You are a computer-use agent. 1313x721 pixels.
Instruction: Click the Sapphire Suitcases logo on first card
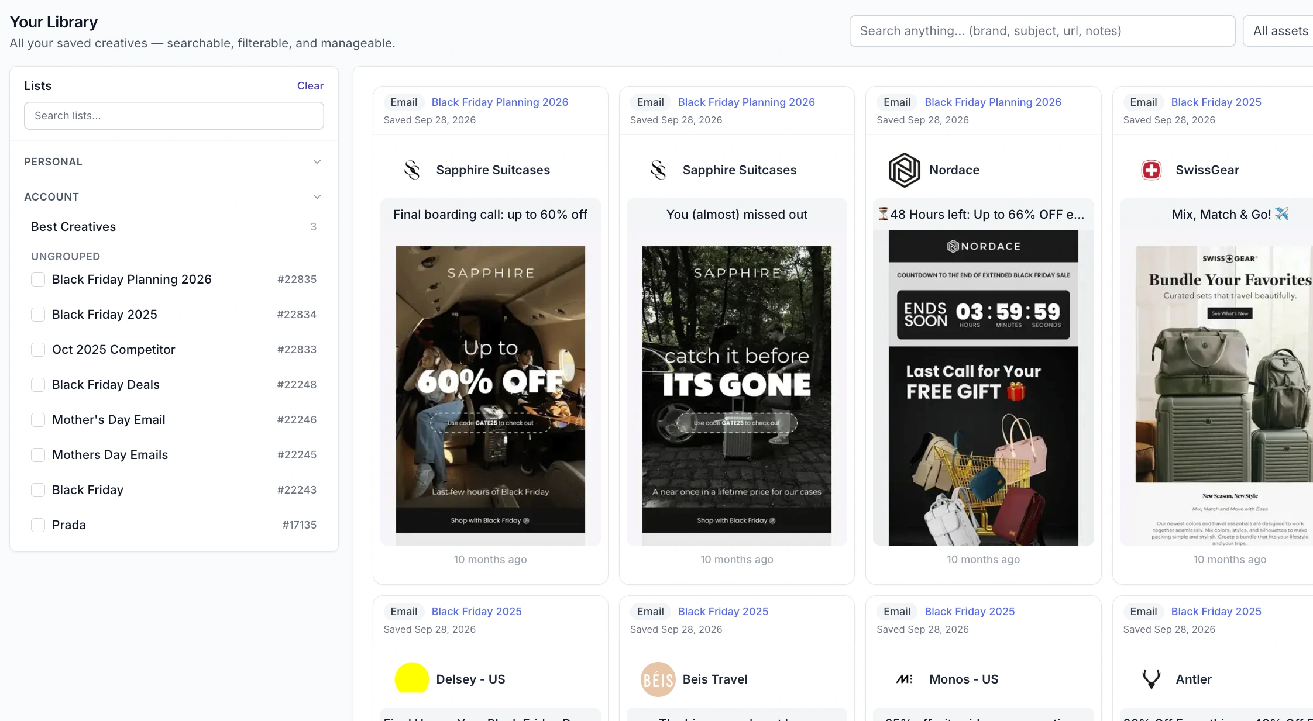pos(412,170)
